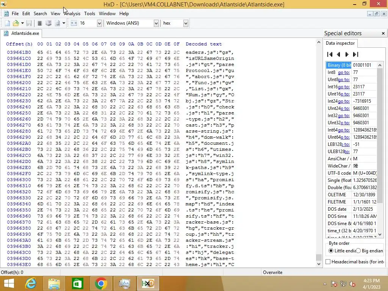Click the Open RAM chip icon
388x291 pixels.
(39, 23)
